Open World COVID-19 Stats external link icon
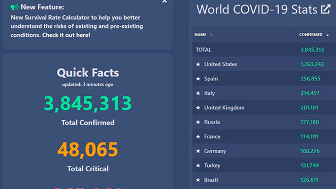The image size is (336, 189). (x=325, y=9)
